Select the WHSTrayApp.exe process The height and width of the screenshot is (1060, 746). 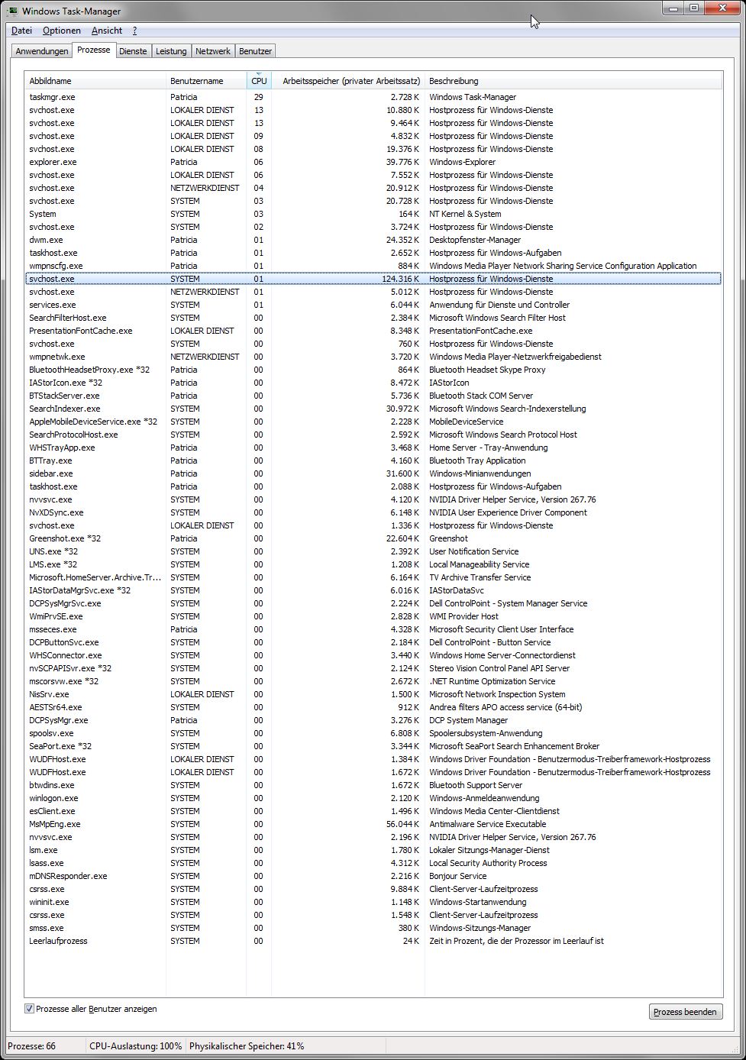pyautogui.click(x=373, y=448)
